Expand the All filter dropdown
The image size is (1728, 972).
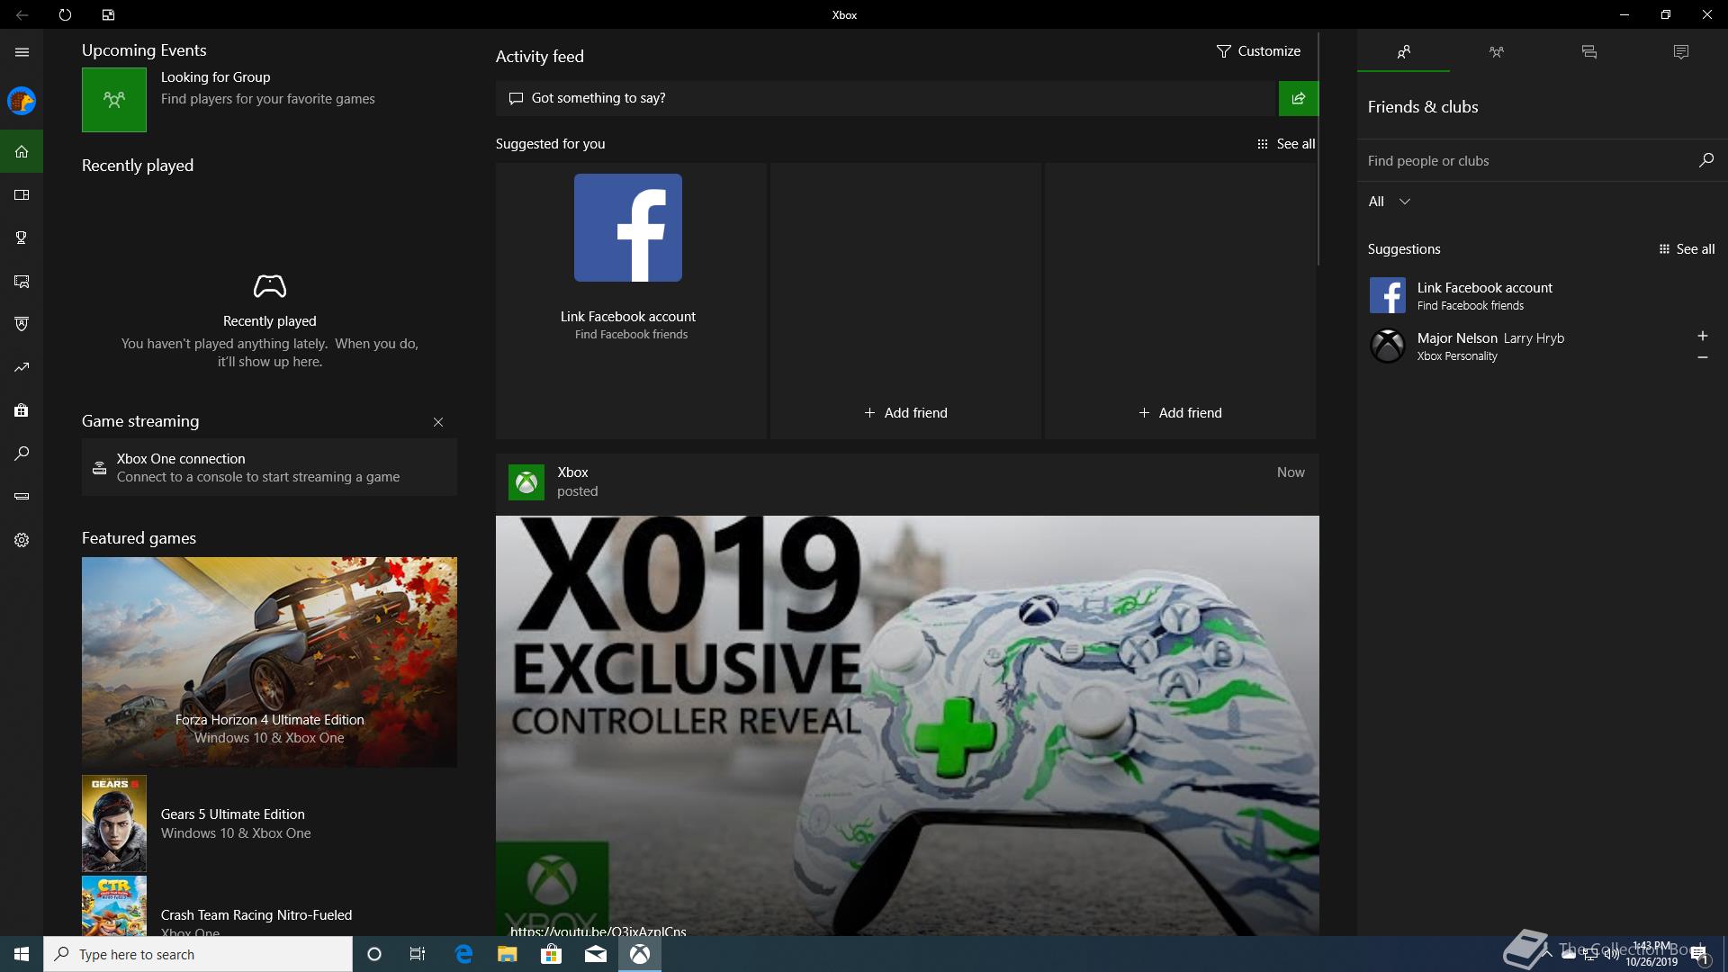pyautogui.click(x=1389, y=202)
